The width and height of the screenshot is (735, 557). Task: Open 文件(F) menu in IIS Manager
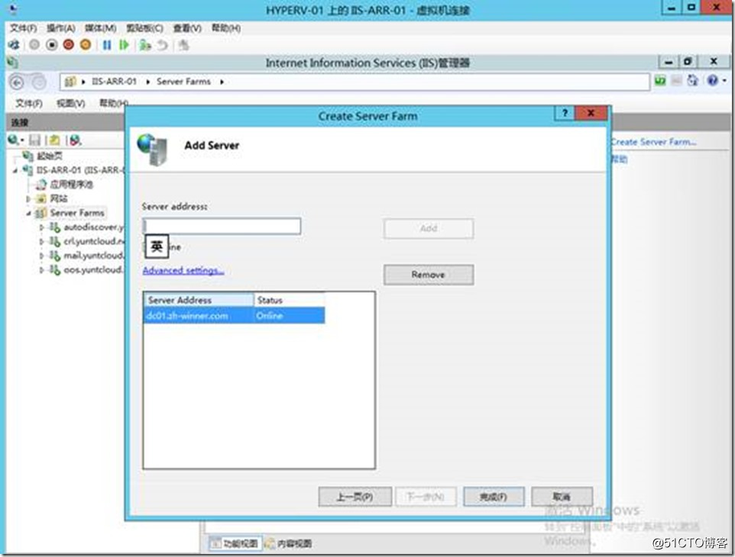pyautogui.click(x=29, y=104)
